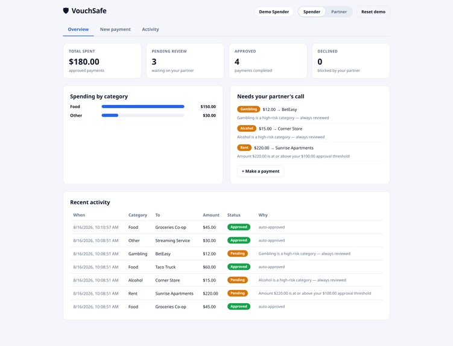Click the + Make a payment button
Viewport: 453px width, 346px height.
pyautogui.click(x=261, y=171)
